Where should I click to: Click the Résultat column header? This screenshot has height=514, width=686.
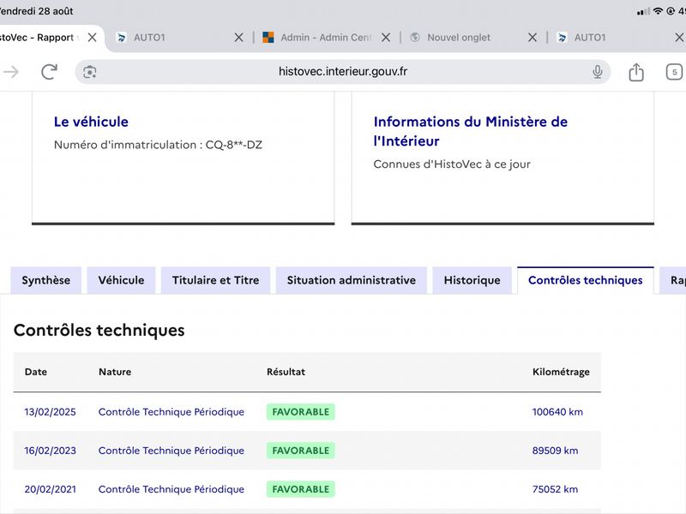pyautogui.click(x=286, y=372)
